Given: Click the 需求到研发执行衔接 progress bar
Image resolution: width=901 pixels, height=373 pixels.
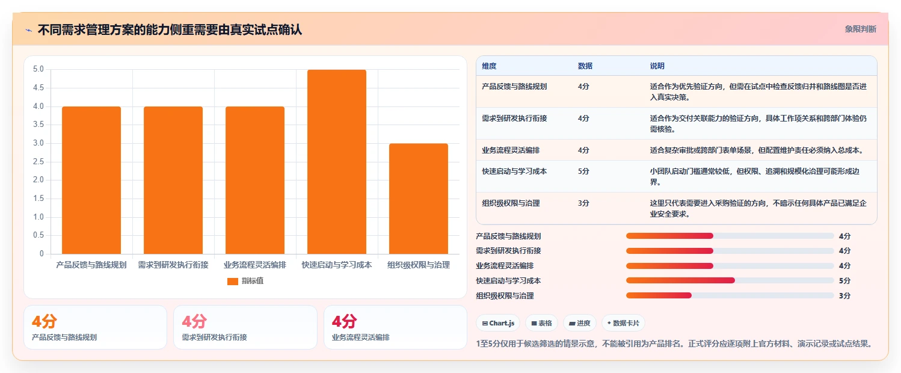Looking at the screenshot, I should (x=730, y=251).
